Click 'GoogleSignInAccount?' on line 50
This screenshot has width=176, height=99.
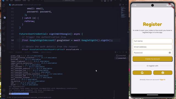pyautogui.click(x=43, y=40)
